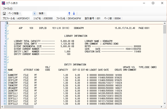Click the ENTITY CURRENT NUMBER value 189

(68, 54)
